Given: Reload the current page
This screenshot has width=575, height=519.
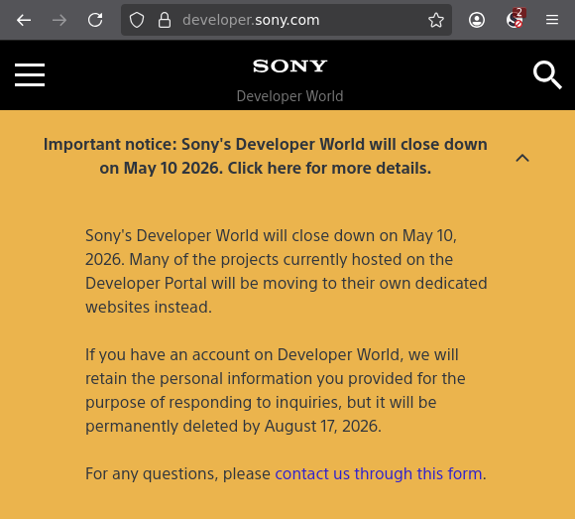Looking at the screenshot, I should click(95, 20).
